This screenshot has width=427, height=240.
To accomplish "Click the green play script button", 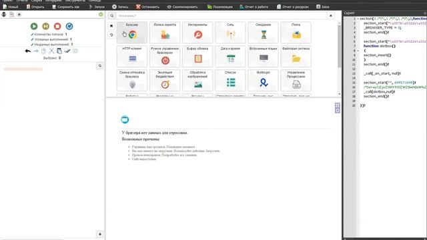I will pos(34,26).
